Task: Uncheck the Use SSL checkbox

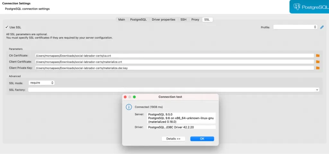Action: [7, 27]
